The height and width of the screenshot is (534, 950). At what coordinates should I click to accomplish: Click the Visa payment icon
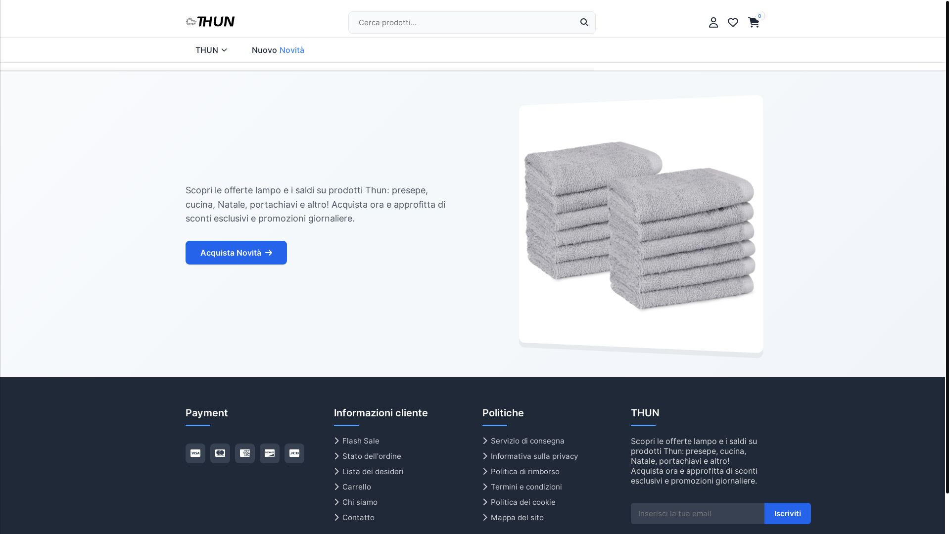195,453
